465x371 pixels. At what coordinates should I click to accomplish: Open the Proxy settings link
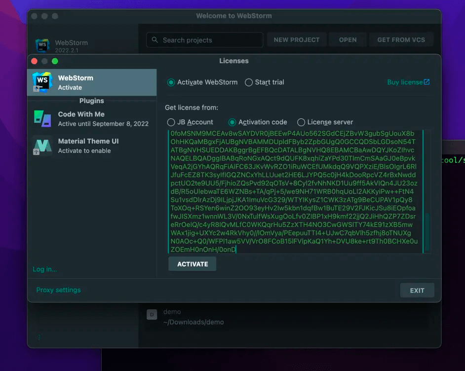[x=58, y=290]
